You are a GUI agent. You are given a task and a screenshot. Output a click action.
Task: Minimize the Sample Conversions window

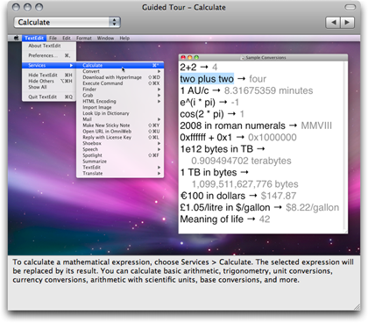click(190, 58)
